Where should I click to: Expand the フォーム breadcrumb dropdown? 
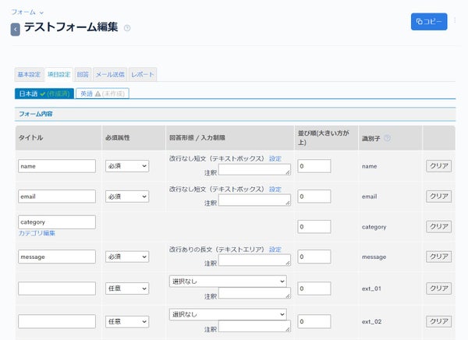(x=27, y=12)
